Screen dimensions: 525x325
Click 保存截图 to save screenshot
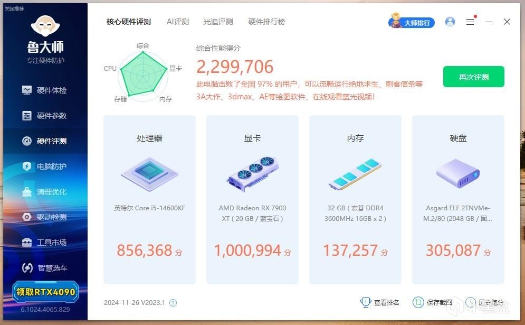tap(432, 302)
